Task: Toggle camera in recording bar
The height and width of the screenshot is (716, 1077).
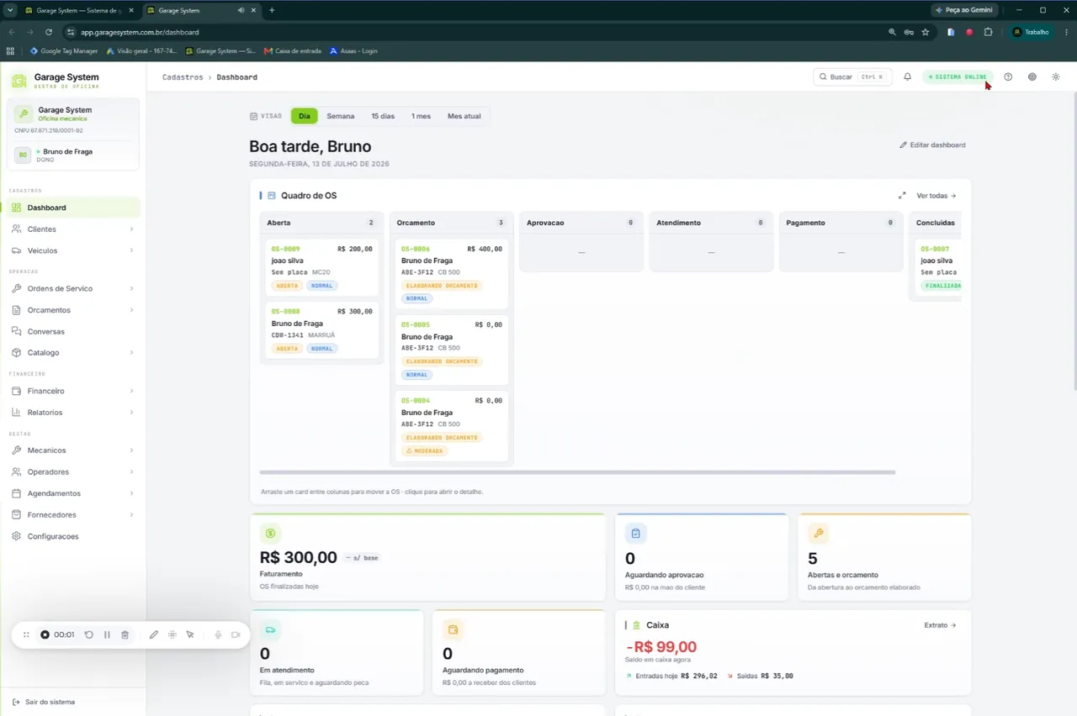Action: click(236, 634)
